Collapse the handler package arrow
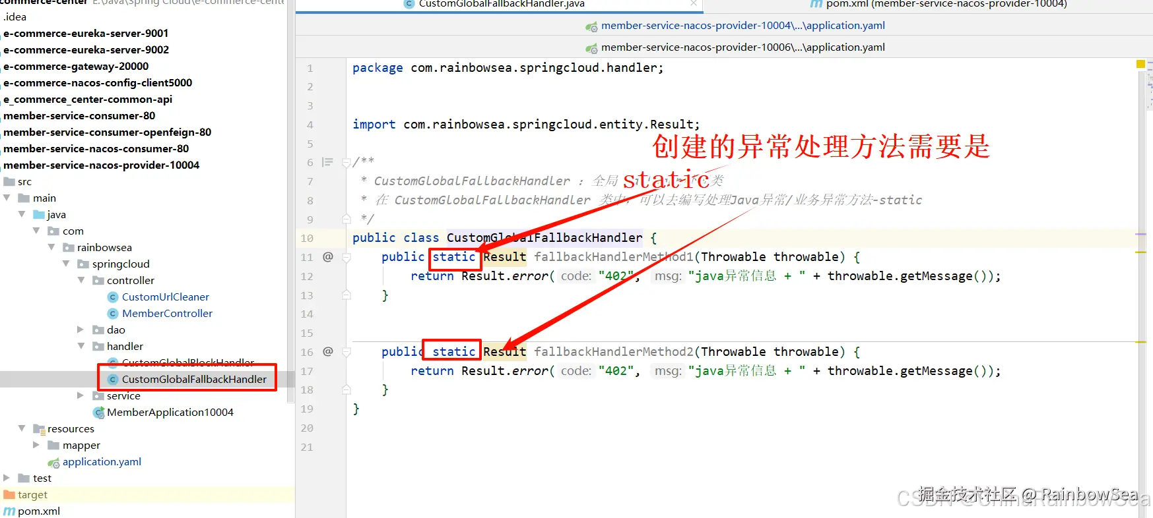 coord(81,346)
